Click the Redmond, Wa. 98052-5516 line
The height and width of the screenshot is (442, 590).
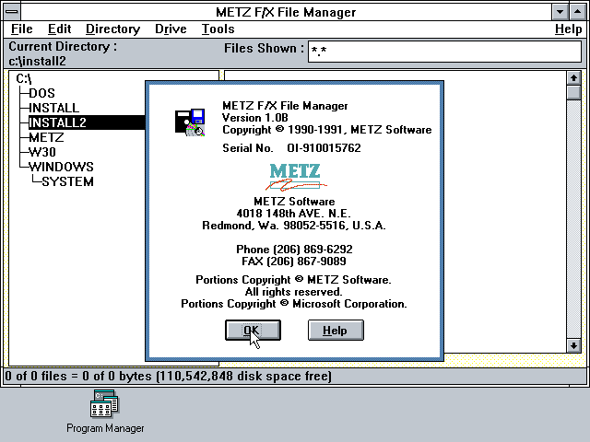(294, 226)
